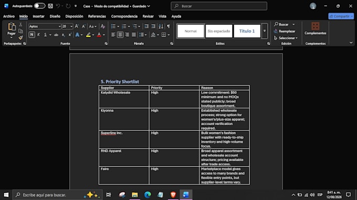Apply strikethrough formatting
The image size is (357, 200).
pyautogui.click(x=56, y=35)
